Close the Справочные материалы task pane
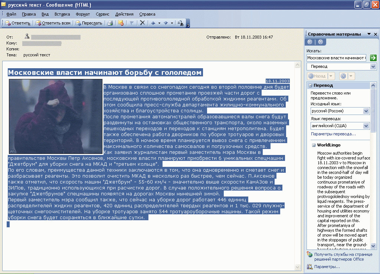 coord(376,34)
